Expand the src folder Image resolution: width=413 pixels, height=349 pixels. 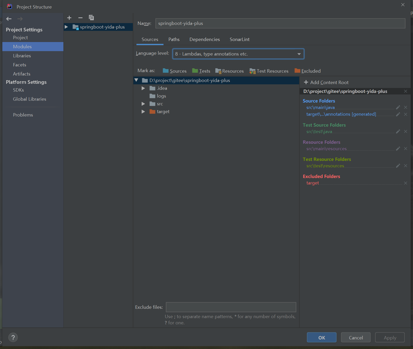(143, 104)
